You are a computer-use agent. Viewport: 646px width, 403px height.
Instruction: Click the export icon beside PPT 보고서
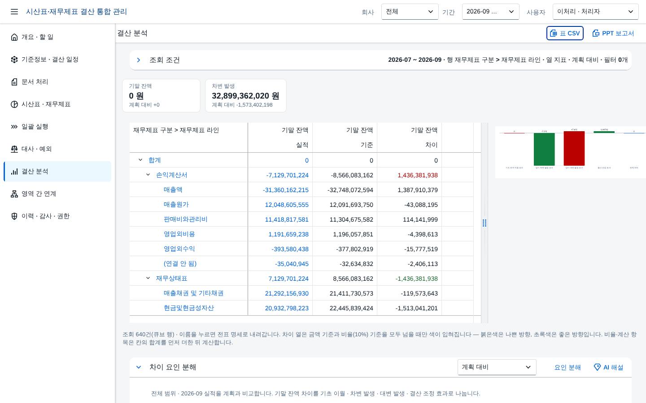click(x=596, y=33)
